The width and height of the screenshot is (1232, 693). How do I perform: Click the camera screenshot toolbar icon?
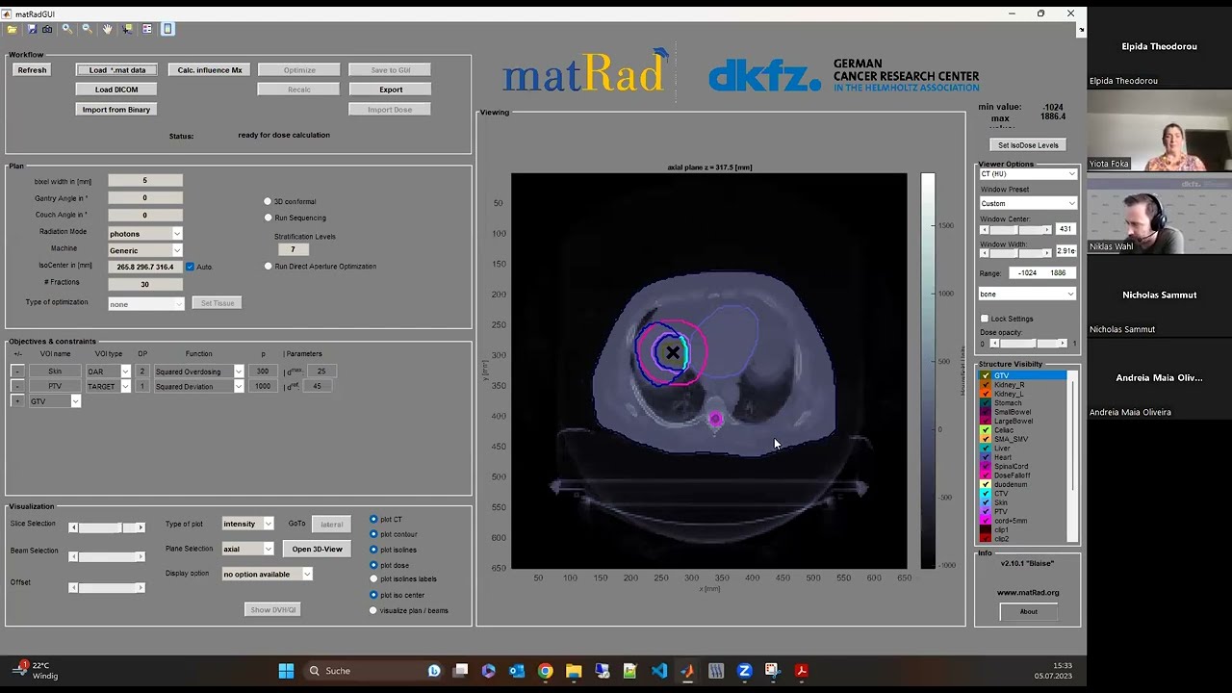(x=47, y=29)
